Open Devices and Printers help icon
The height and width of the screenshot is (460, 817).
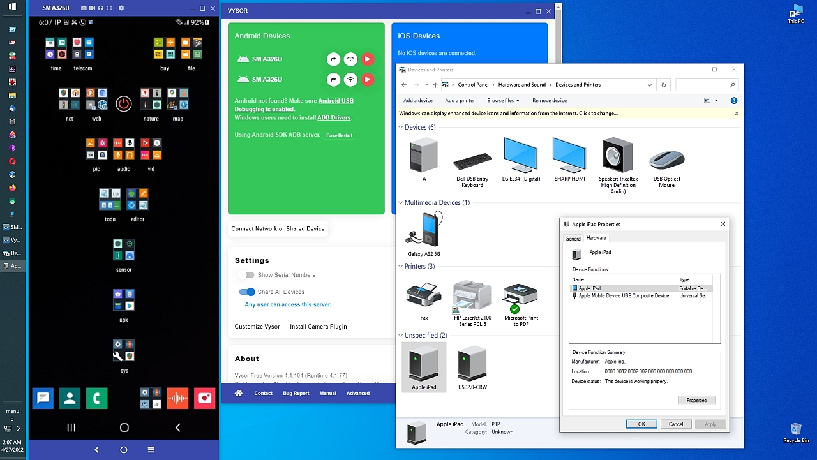click(734, 100)
